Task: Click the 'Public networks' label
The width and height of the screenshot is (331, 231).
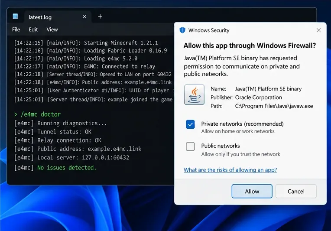Action: coord(221,146)
